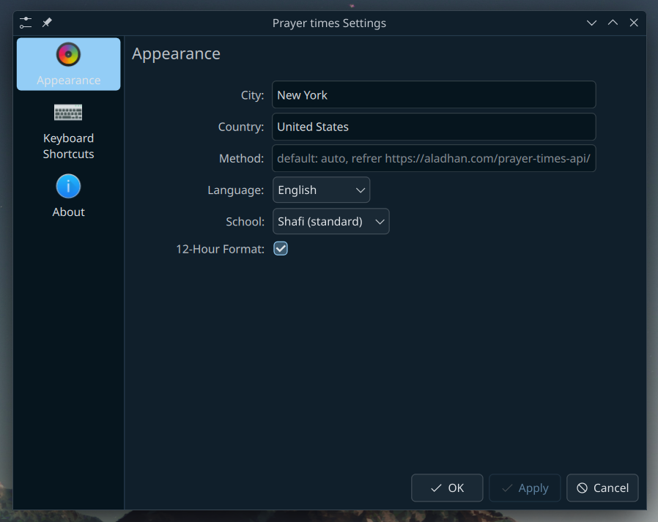The width and height of the screenshot is (658, 522).
Task: Click the Method input field
Action: click(434, 158)
